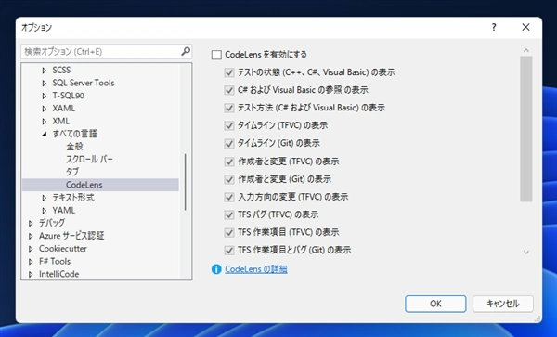Click the settings pane scroll-up arrow

(x=526, y=51)
